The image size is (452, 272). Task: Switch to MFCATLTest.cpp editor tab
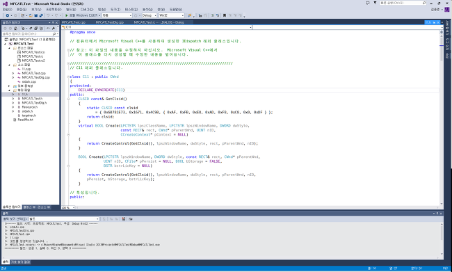click(74, 22)
